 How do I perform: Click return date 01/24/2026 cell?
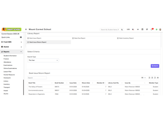pos(85,90)
